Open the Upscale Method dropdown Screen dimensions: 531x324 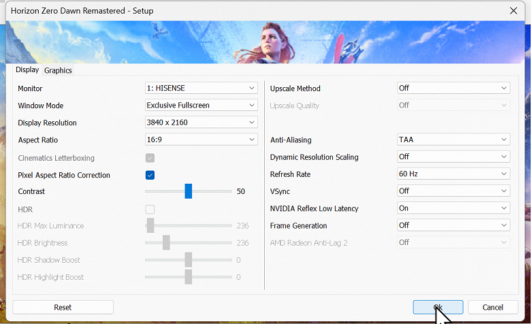453,88
